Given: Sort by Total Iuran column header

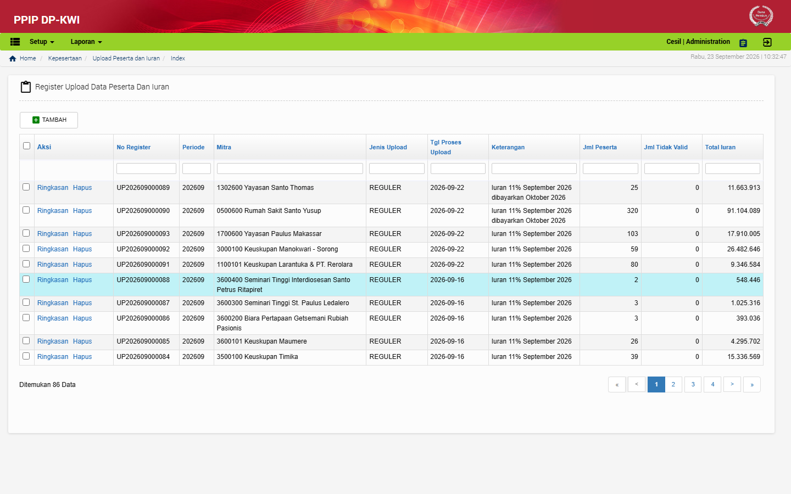Looking at the screenshot, I should point(720,147).
